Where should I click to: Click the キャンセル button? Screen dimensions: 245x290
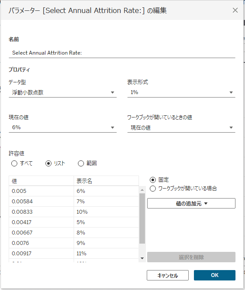click(168, 275)
